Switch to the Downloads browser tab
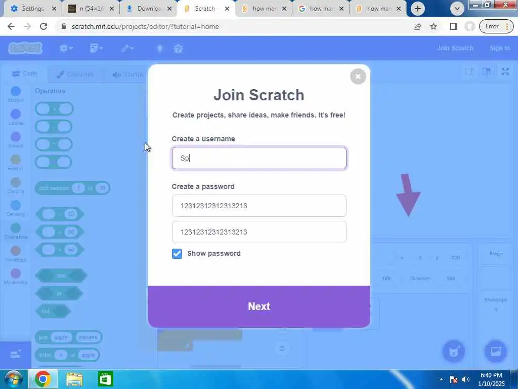The width and height of the screenshot is (518, 389). [x=149, y=9]
